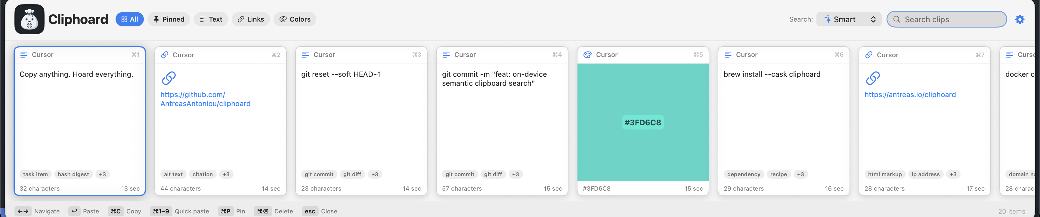Click the 'alt text' tag
Screen dimensions: 1040x217
[173, 174]
